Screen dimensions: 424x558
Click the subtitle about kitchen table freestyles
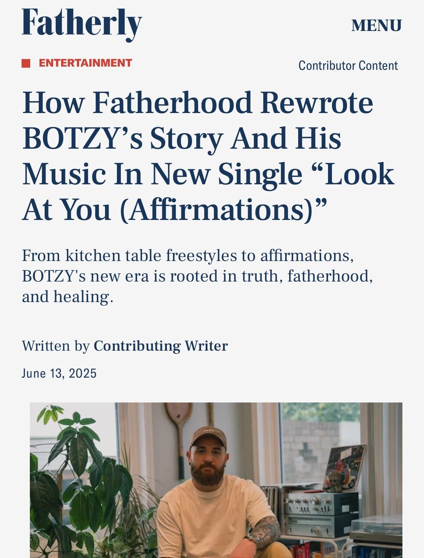coord(197,276)
